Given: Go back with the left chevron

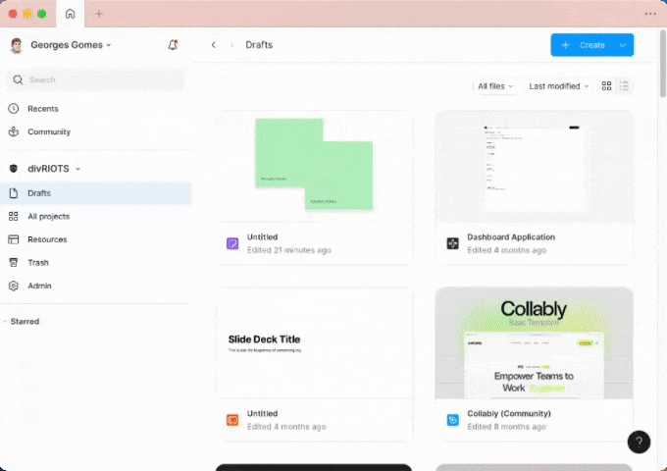Looking at the screenshot, I should pos(214,45).
